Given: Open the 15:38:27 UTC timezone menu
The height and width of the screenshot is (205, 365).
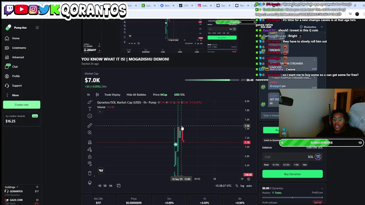Looking at the screenshot, I should 224,186.
